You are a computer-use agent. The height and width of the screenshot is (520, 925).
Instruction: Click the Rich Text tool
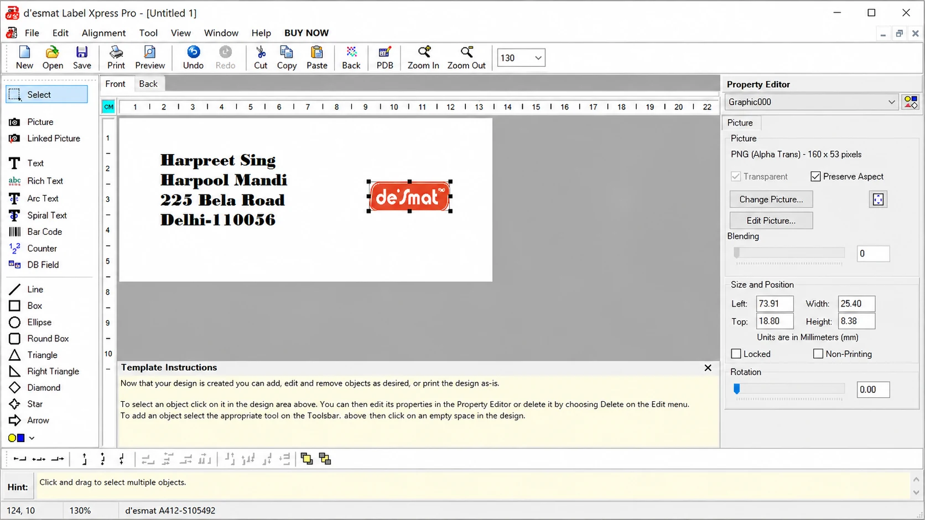click(36, 181)
